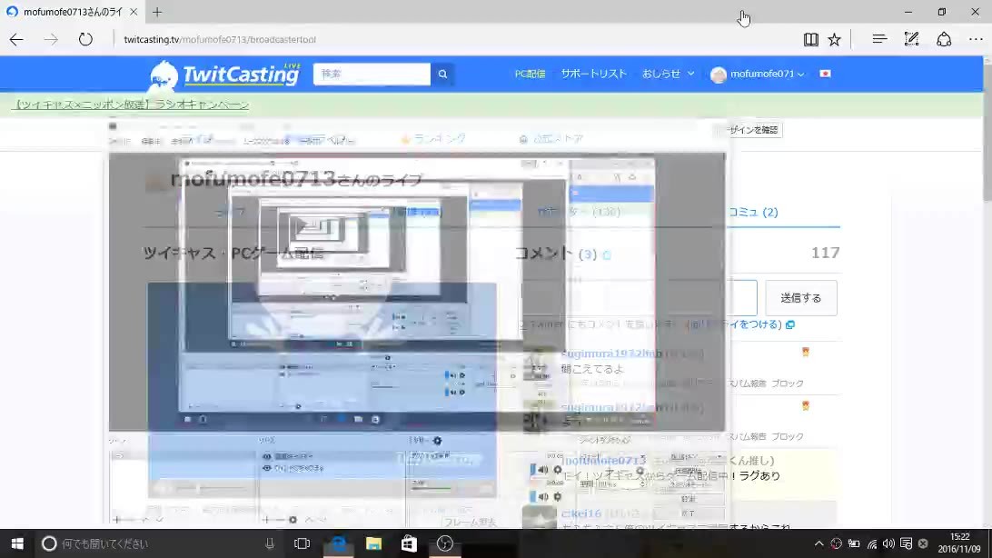Click the browser forward arrow
The height and width of the screenshot is (558, 992).
click(x=51, y=39)
